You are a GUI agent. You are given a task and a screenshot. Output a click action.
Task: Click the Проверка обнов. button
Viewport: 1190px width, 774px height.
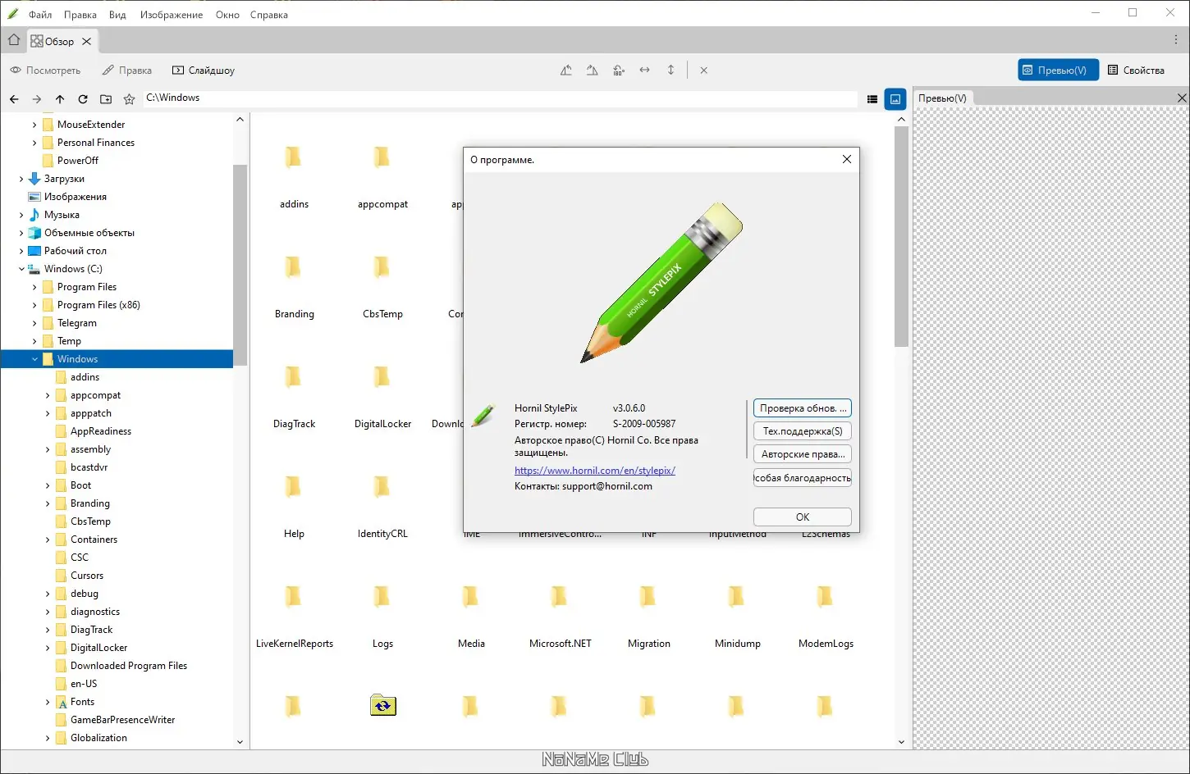click(x=803, y=408)
